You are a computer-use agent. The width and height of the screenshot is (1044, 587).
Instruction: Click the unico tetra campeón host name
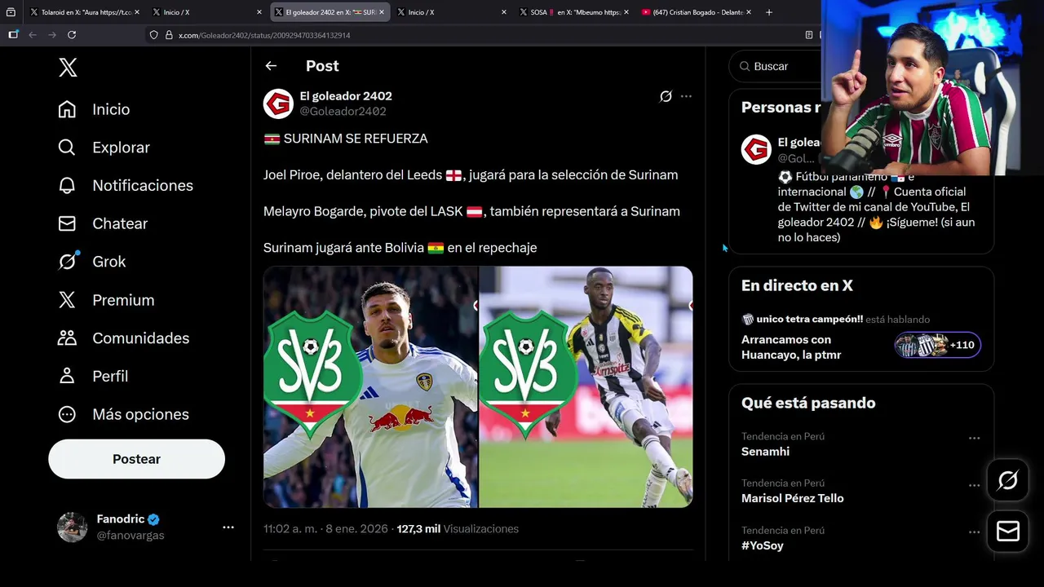pyautogui.click(x=809, y=320)
